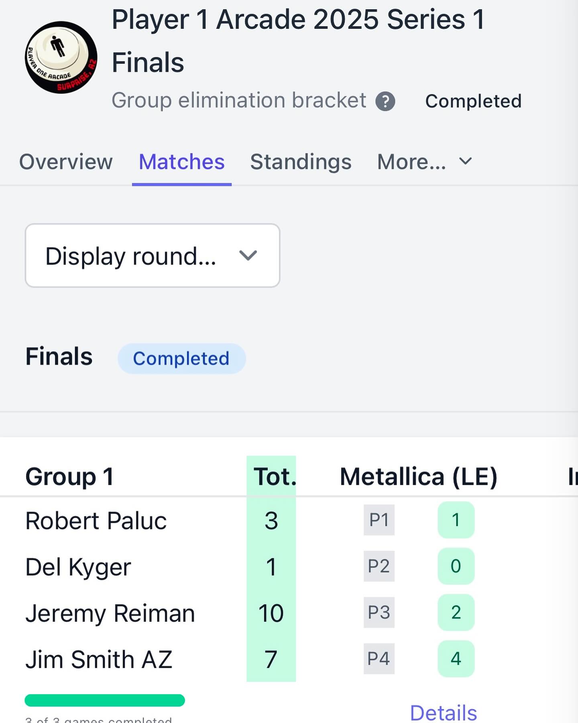
Task: Click the chevron next to More...
Action: (x=466, y=161)
